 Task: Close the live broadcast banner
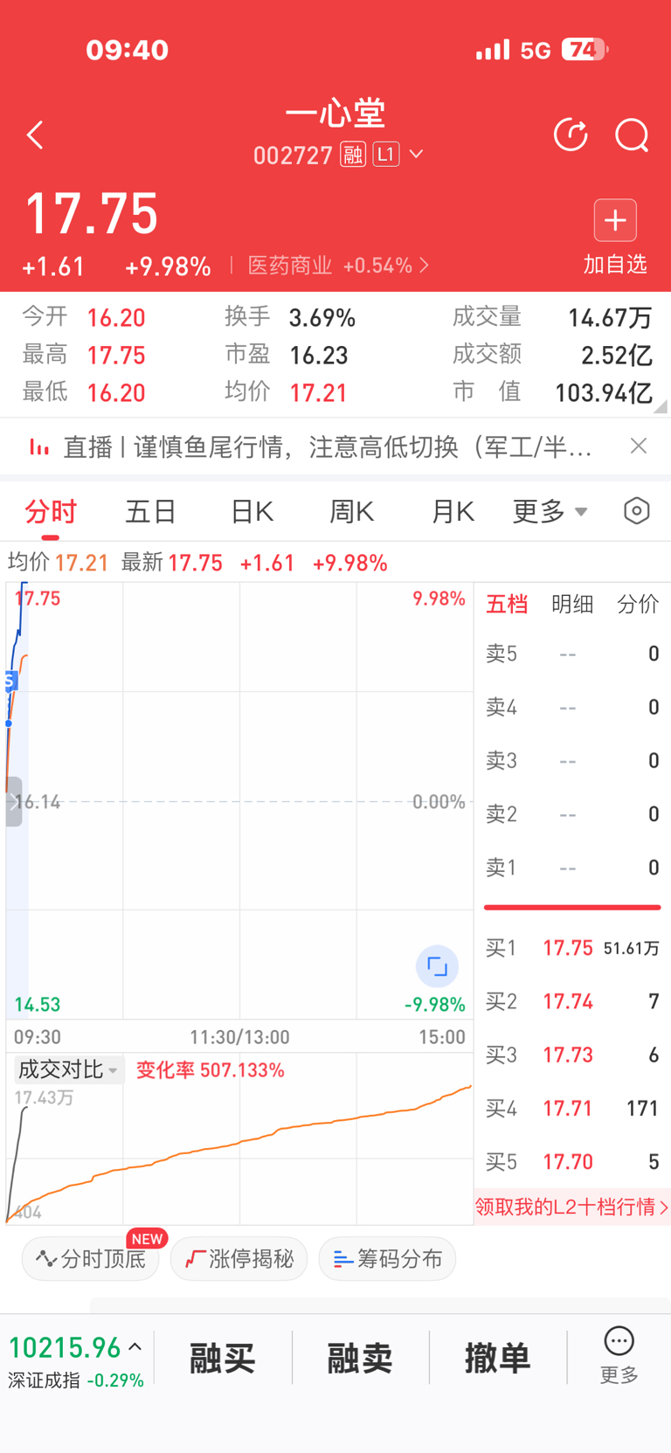point(639,446)
